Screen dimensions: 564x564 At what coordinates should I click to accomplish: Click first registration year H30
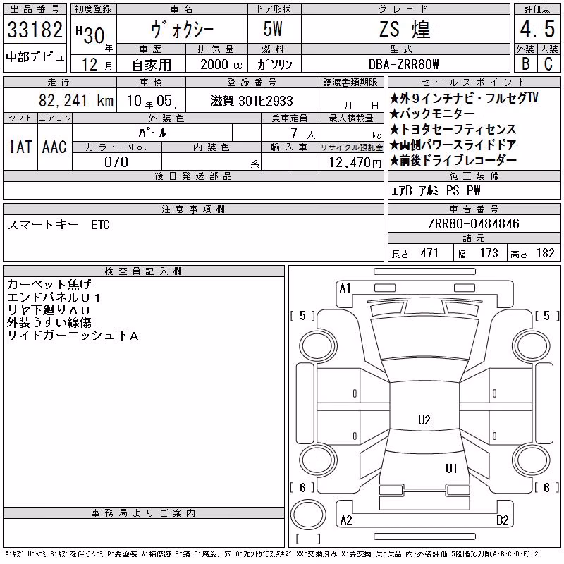coord(90,35)
